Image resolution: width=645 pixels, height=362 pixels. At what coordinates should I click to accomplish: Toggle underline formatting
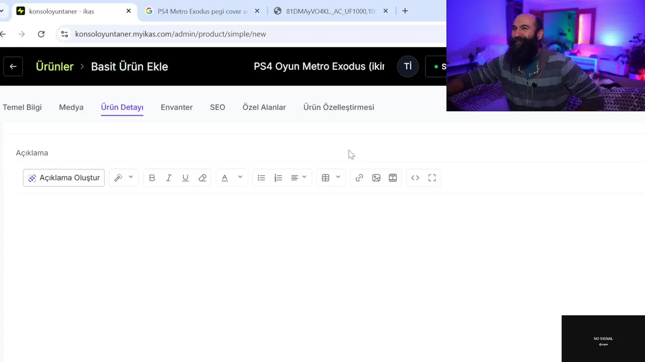pos(185,178)
